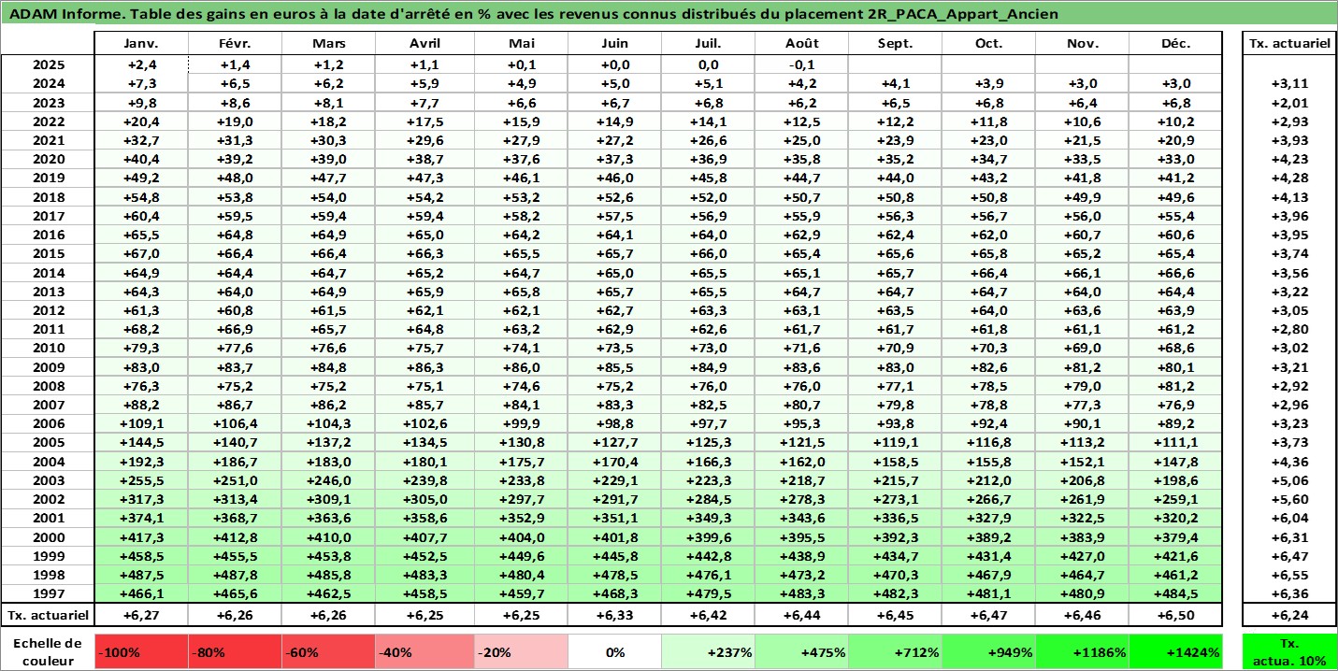Image resolution: width=1338 pixels, height=671 pixels.
Task: Select the 2025 year row label
Action: click(x=48, y=64)
